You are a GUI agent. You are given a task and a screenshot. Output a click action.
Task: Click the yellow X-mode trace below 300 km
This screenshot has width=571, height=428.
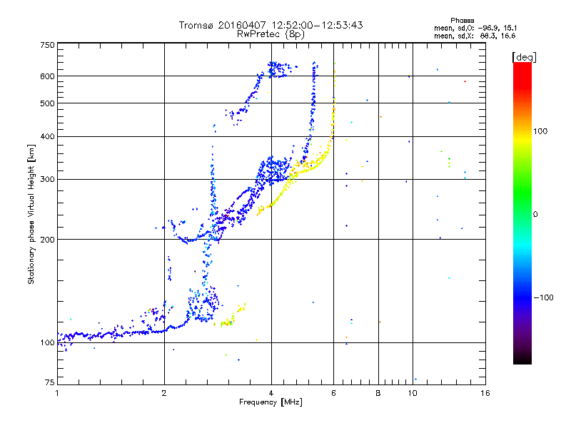pos(276,200)
